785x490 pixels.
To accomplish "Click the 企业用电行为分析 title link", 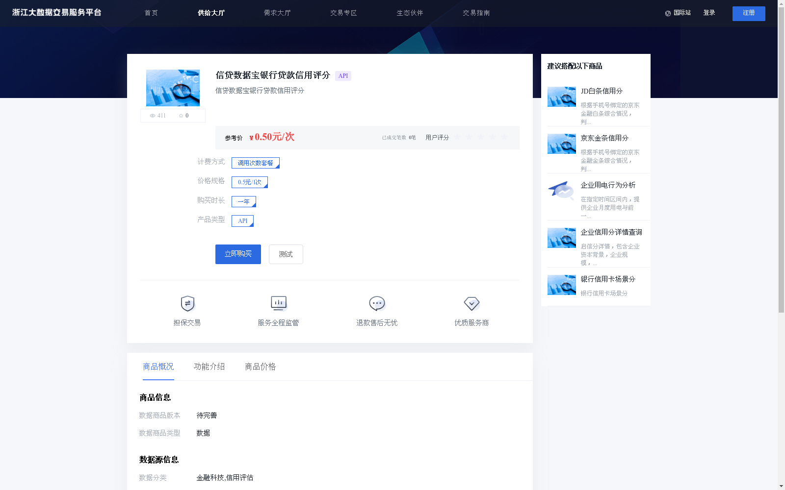I will click(x=608, y=185).
